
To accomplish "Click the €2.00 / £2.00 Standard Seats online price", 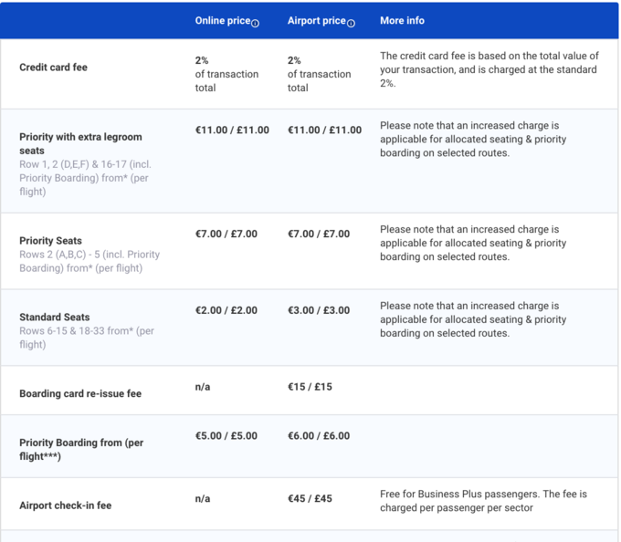I will coord(226,310).
